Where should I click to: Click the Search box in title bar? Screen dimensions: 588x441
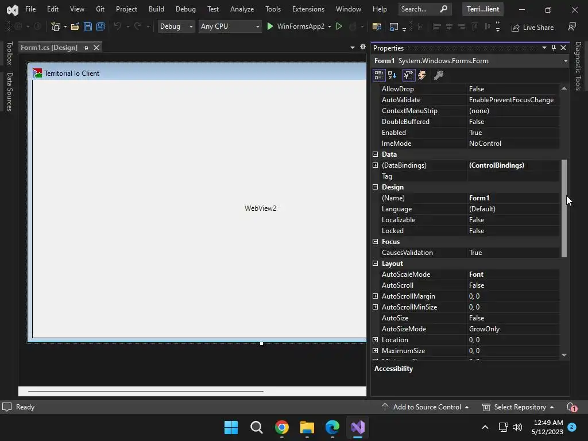(424, 9)
